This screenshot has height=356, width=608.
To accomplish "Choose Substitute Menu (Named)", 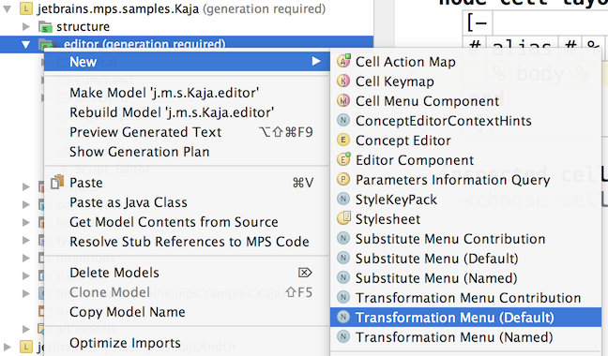I will (x=465, y=278).
